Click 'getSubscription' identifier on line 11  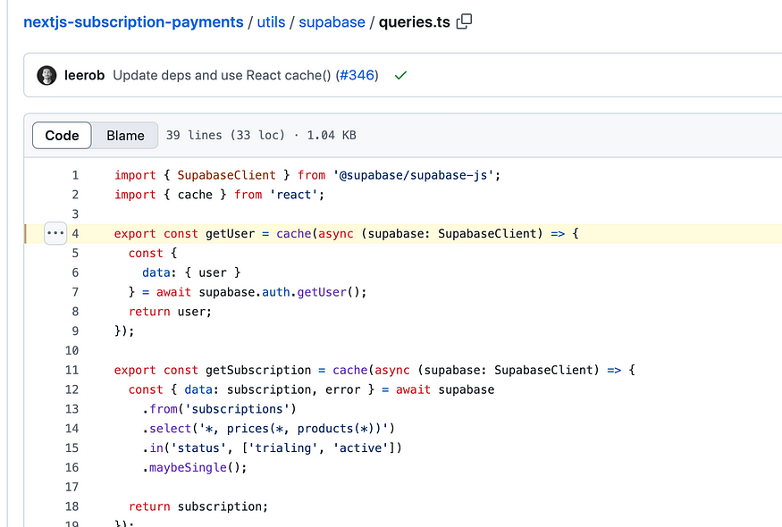click(258, 370)
